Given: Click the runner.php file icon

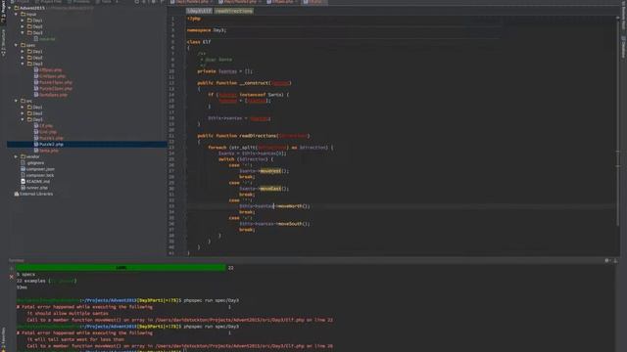Looking at the screenshot, I should tap(24, 188).
